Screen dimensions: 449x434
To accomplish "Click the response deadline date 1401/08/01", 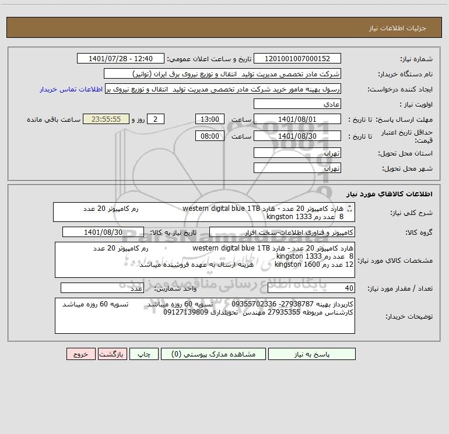I will point(297,119).
